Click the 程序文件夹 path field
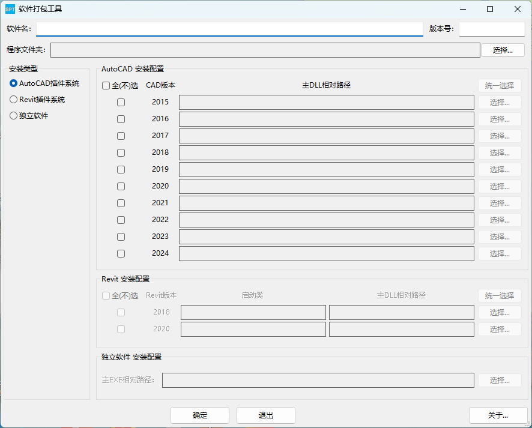This screenshot has width=532, height=428. coord(265,50)
